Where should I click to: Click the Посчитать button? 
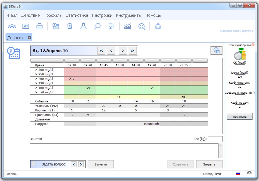point(240,116)
